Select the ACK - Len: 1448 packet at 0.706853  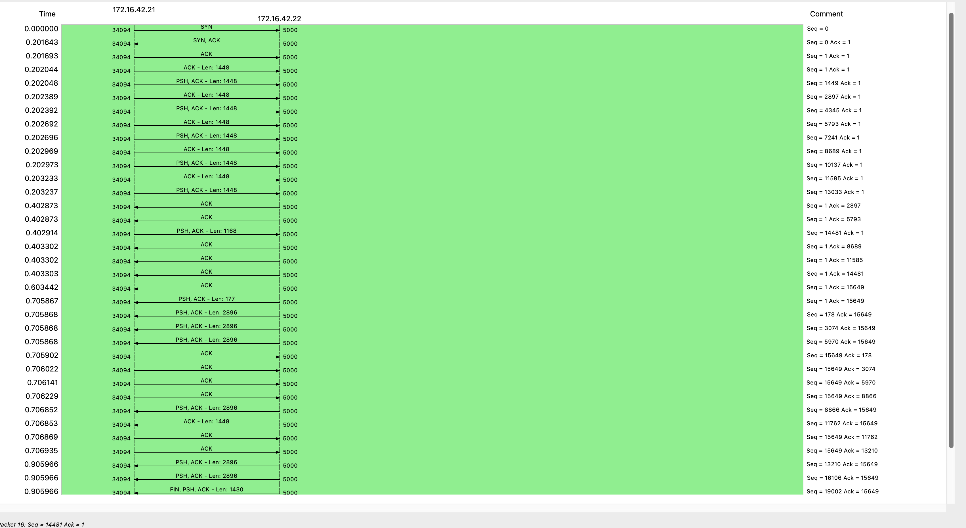pos(206,423)
